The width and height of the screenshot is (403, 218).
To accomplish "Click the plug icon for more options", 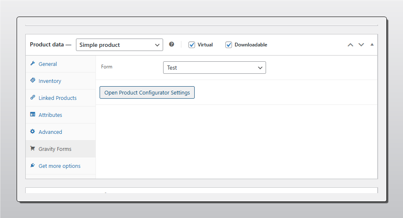I will [33, 166].
